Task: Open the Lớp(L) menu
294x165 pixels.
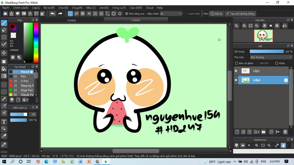Action: (36, 8)
